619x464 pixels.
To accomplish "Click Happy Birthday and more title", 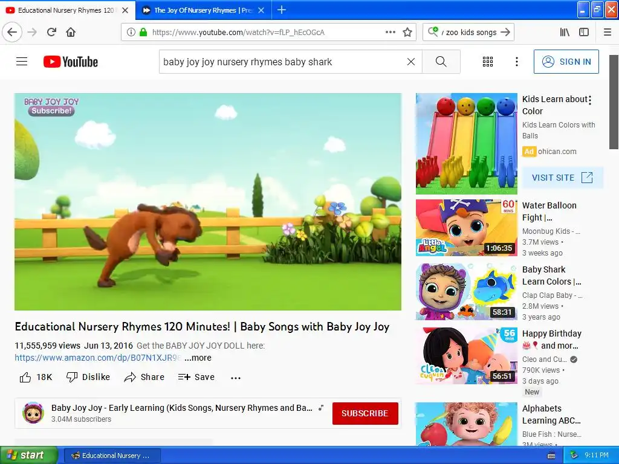I will 552,340.
